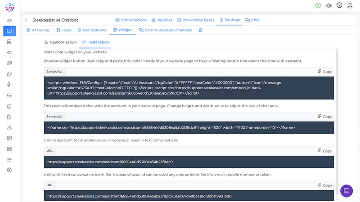Click the green dollar billing icon

point(319,5)
